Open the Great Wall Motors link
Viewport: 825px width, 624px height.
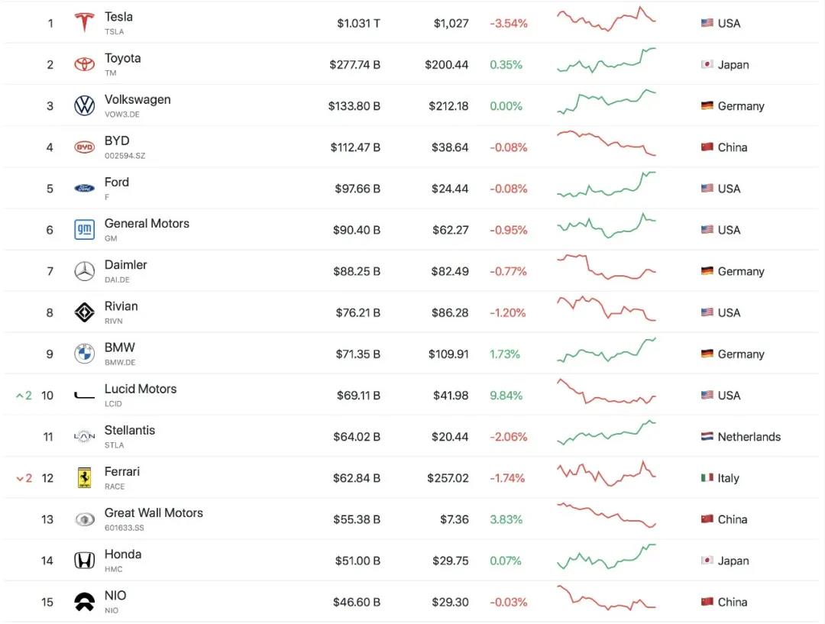click(x=154, y=513)
